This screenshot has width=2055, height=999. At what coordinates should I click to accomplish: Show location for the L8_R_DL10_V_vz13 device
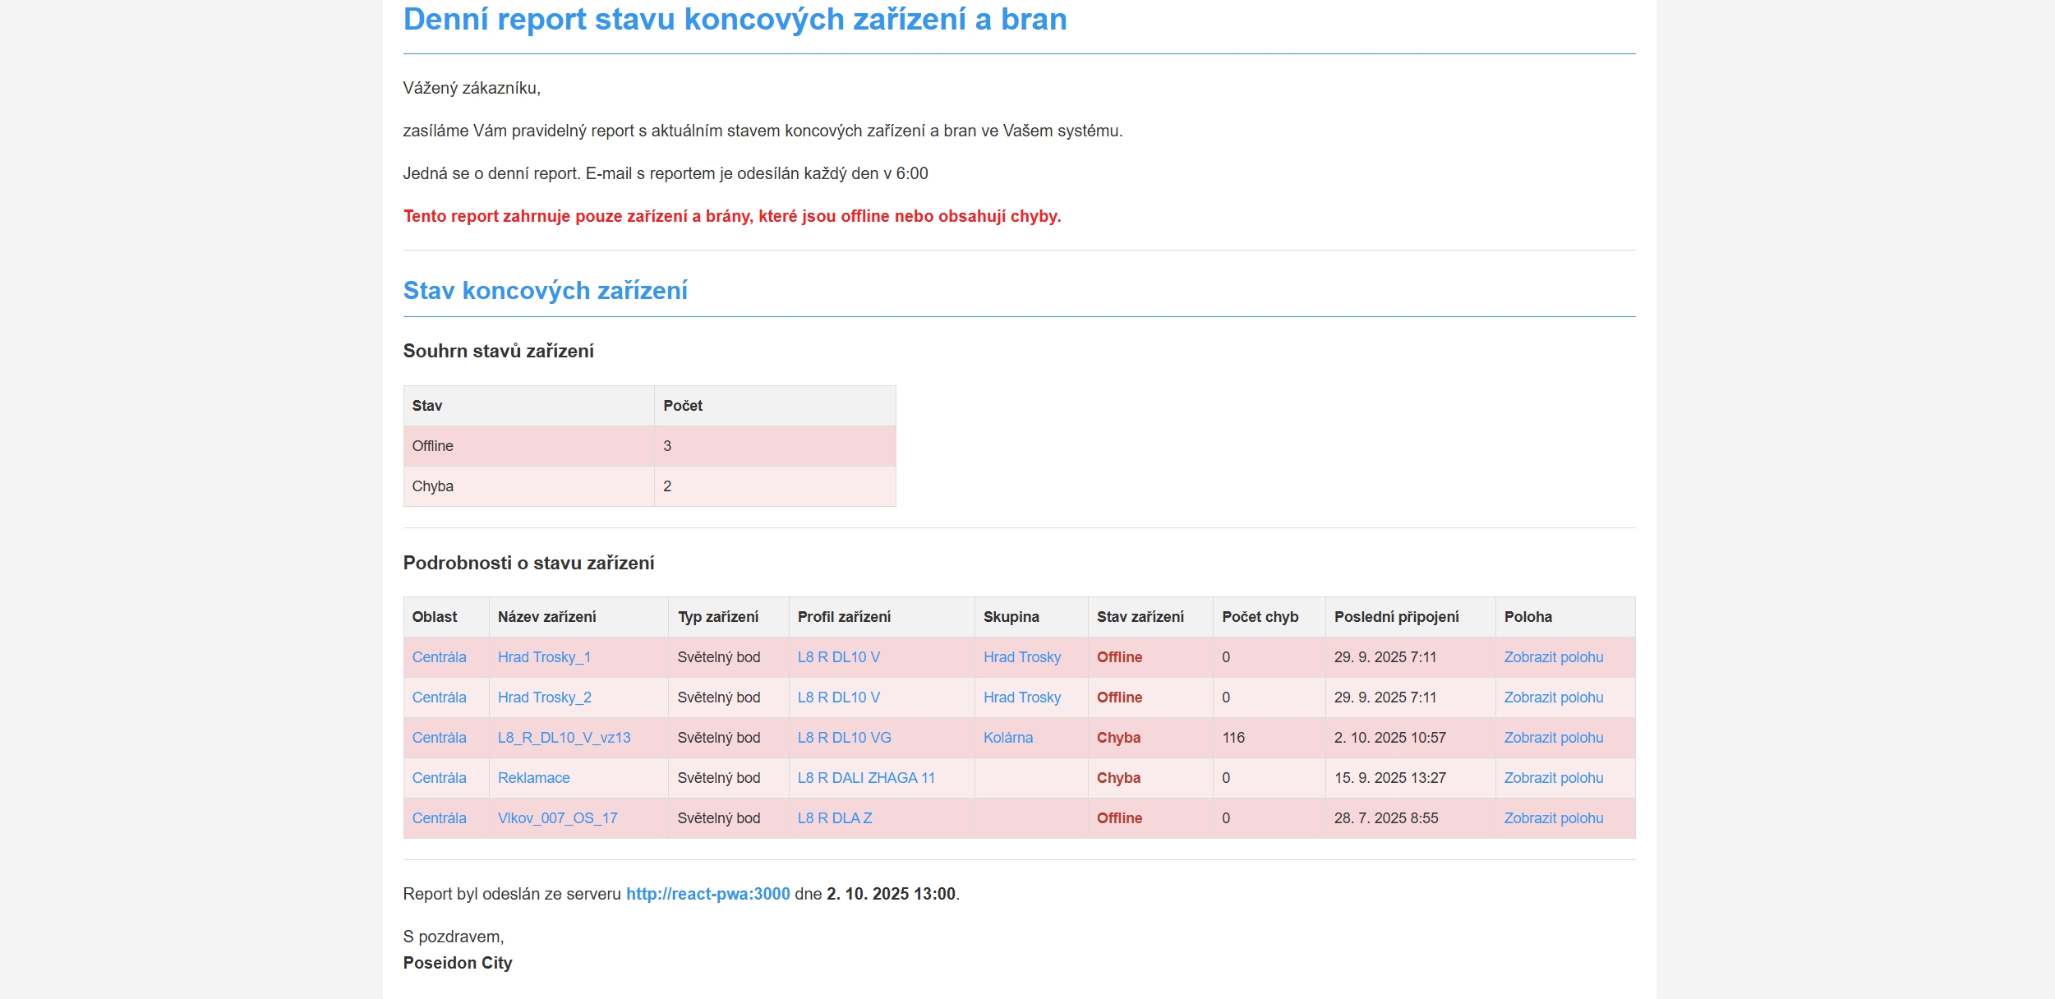point(1553,738)
